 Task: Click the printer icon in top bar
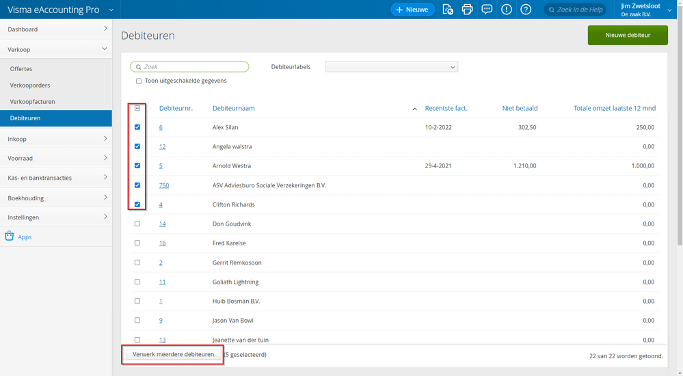pos(468,10)
